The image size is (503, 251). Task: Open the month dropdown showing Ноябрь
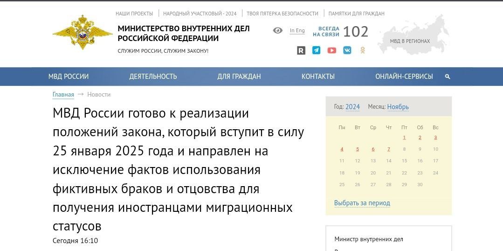[398, 107]
